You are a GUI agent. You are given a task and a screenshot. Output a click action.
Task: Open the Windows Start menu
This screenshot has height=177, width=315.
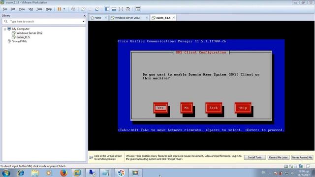pos(6,173)
